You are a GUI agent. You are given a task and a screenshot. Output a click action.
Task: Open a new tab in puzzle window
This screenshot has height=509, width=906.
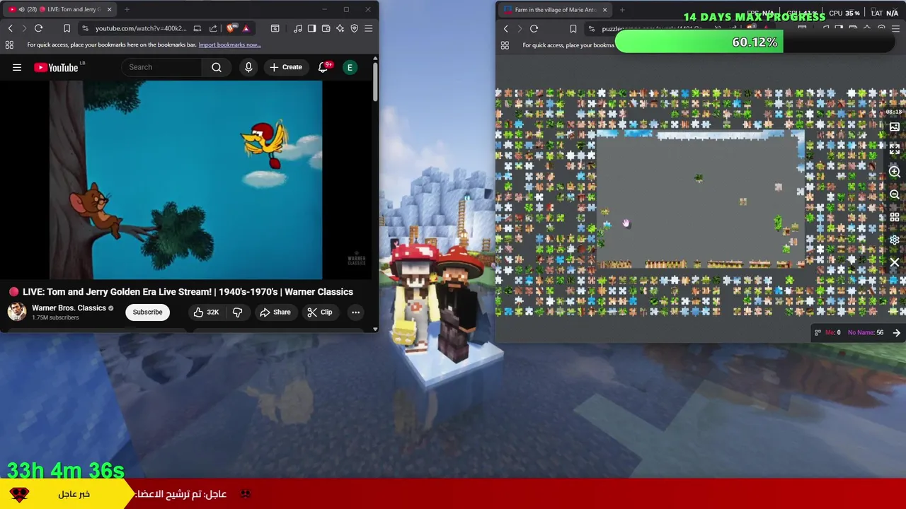click(x=622, y=10)
